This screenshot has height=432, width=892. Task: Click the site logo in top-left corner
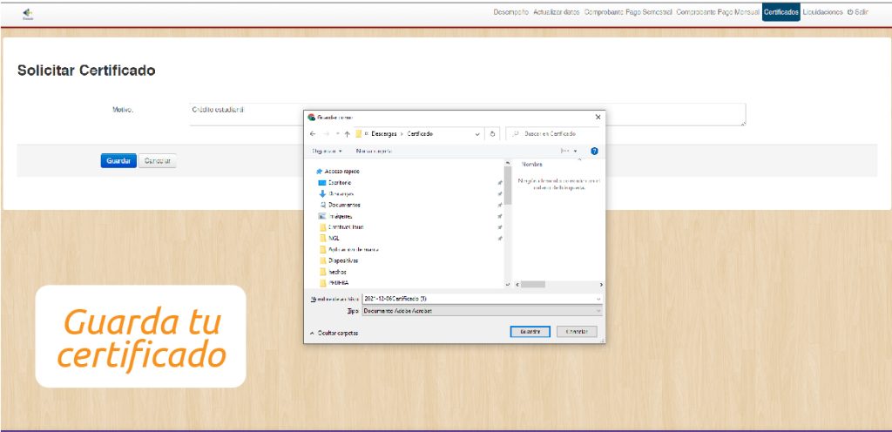click(x=26, y=14)
